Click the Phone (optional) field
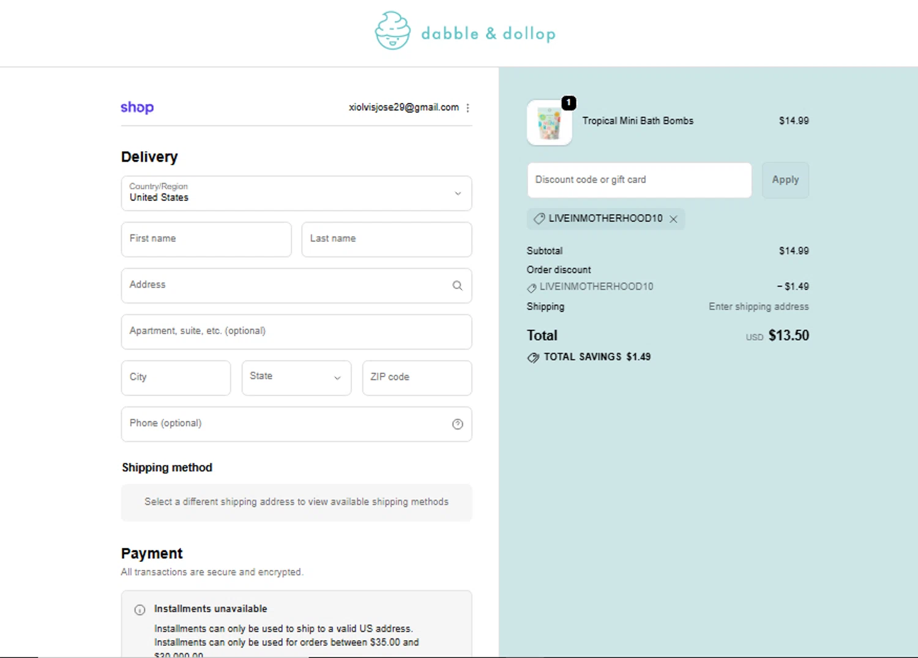The width and height of the screenshot is (918, 658). click(296, 424)
